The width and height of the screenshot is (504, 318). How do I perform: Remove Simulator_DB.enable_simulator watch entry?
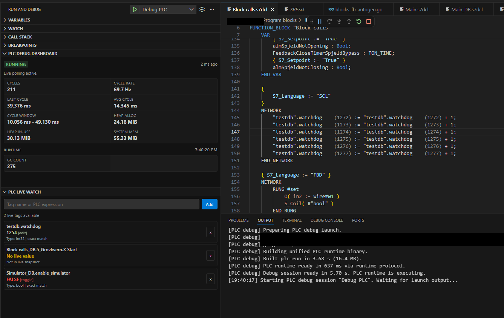click(210, 279)
